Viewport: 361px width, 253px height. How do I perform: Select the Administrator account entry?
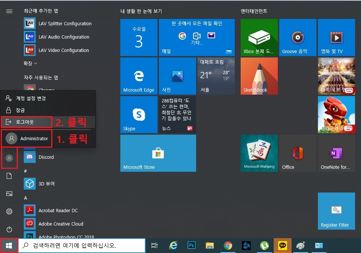click(26, 138)
